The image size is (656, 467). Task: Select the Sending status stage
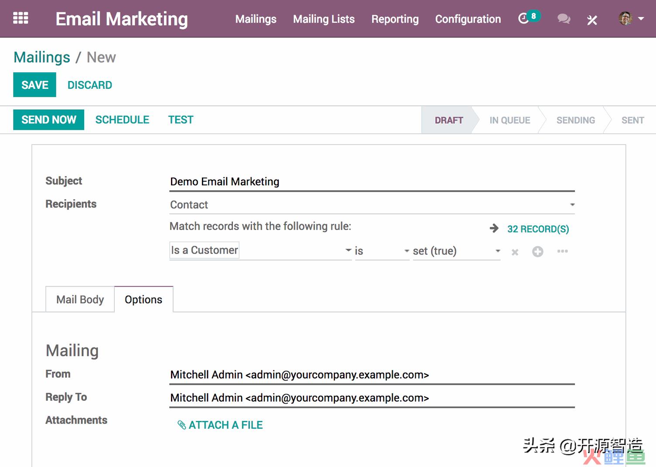[575, 120]
